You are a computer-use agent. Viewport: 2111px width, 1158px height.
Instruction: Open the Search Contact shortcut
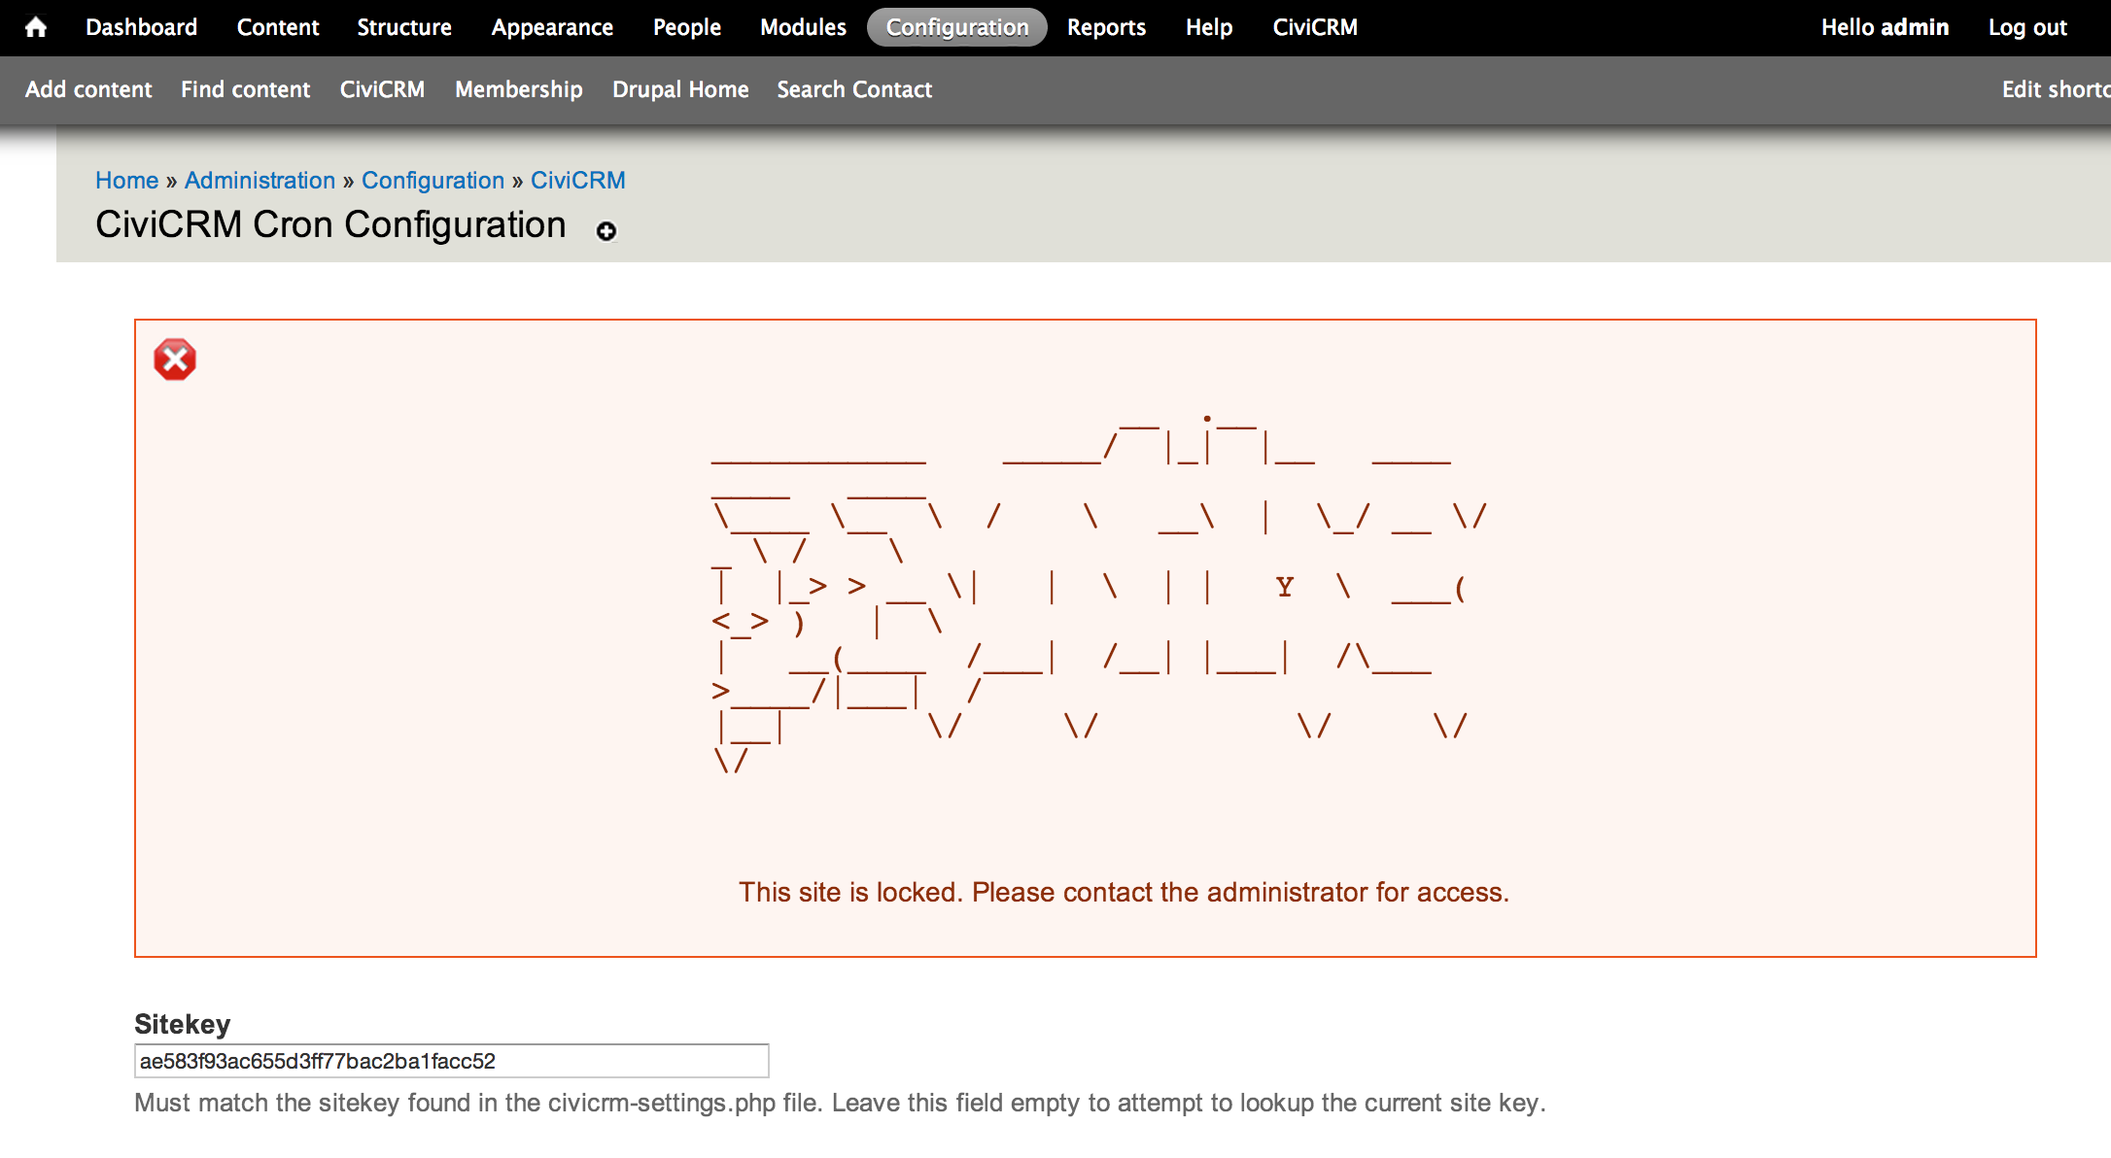tap(854, 89)
